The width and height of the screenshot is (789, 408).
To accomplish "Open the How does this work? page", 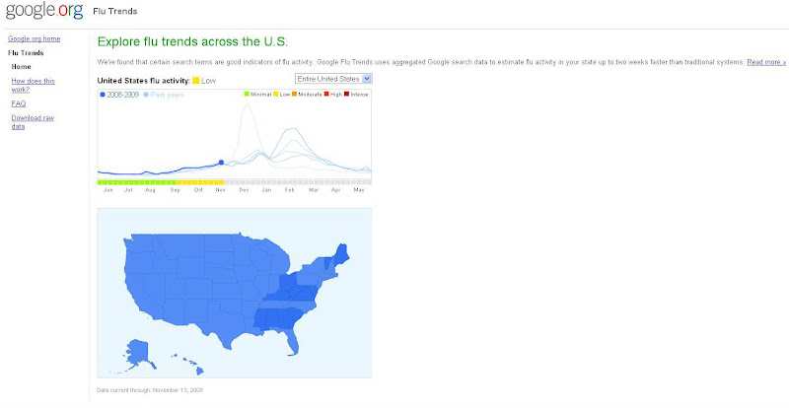I will (x=33, y=85).
